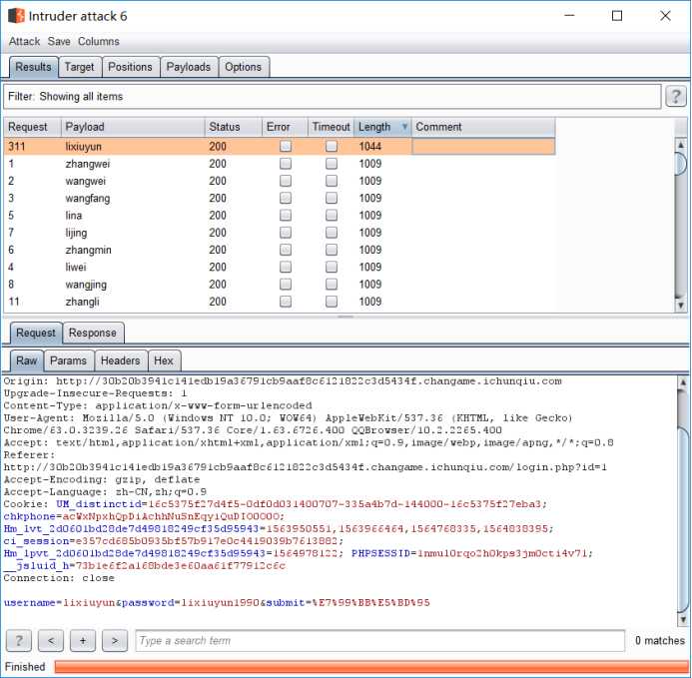Screen dimensions: 692x678
Task: Click the Connection: close header line
Action: 59,578
